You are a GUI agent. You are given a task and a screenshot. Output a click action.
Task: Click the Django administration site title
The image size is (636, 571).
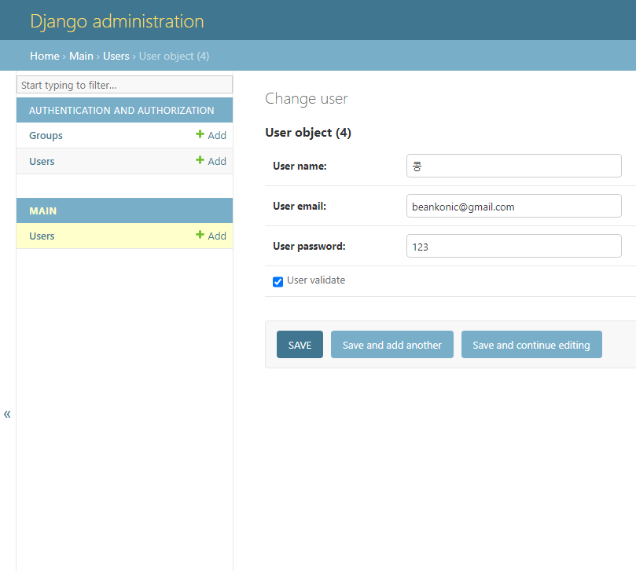(x=117, y=21)
